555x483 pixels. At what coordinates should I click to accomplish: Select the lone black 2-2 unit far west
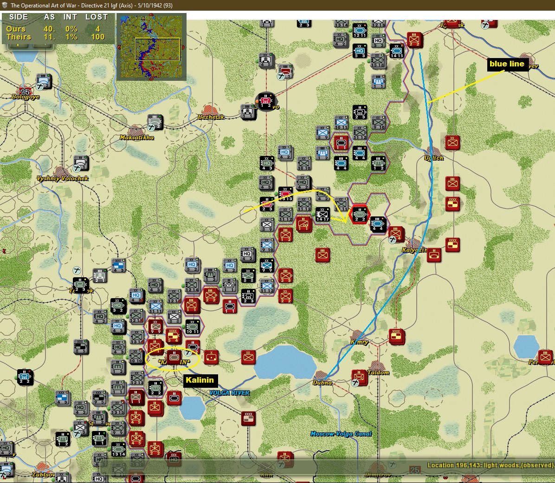[x=25, y=377]
